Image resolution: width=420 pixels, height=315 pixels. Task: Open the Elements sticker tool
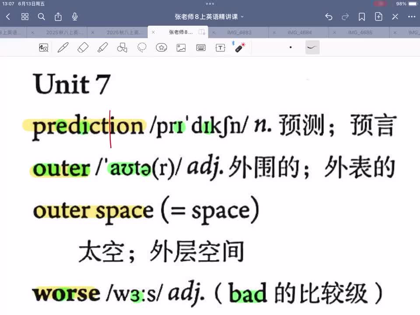click(161, 48)
